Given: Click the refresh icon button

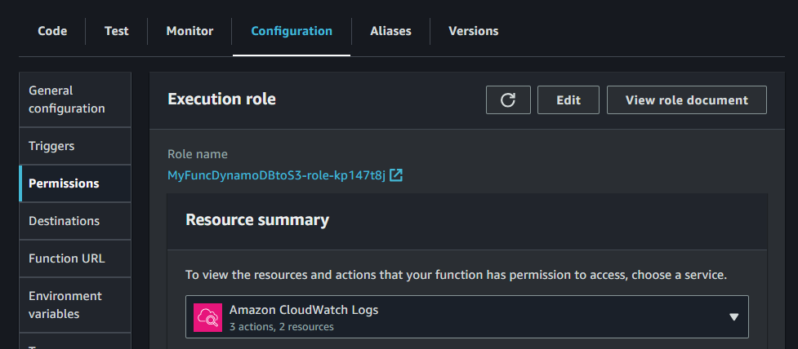Looking at the screenshot, I should [x=508, y=100].
